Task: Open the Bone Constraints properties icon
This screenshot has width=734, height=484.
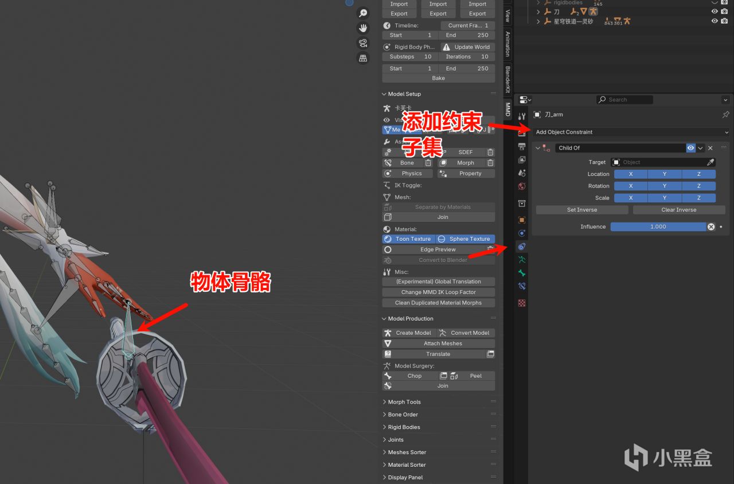Action: point(522,286)
